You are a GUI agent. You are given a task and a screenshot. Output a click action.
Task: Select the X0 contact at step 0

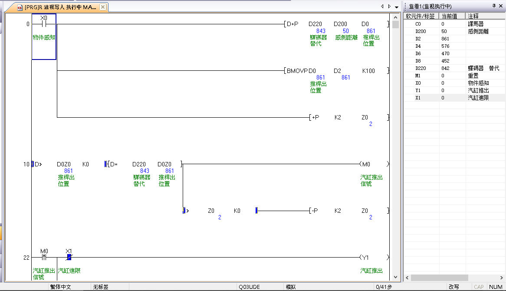click(44, 24)
